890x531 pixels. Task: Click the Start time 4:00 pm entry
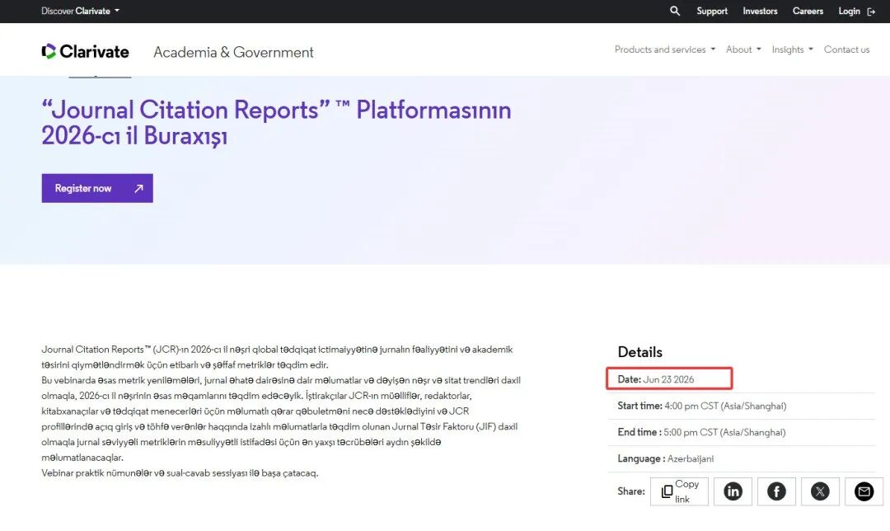click(x=701, y=406)
